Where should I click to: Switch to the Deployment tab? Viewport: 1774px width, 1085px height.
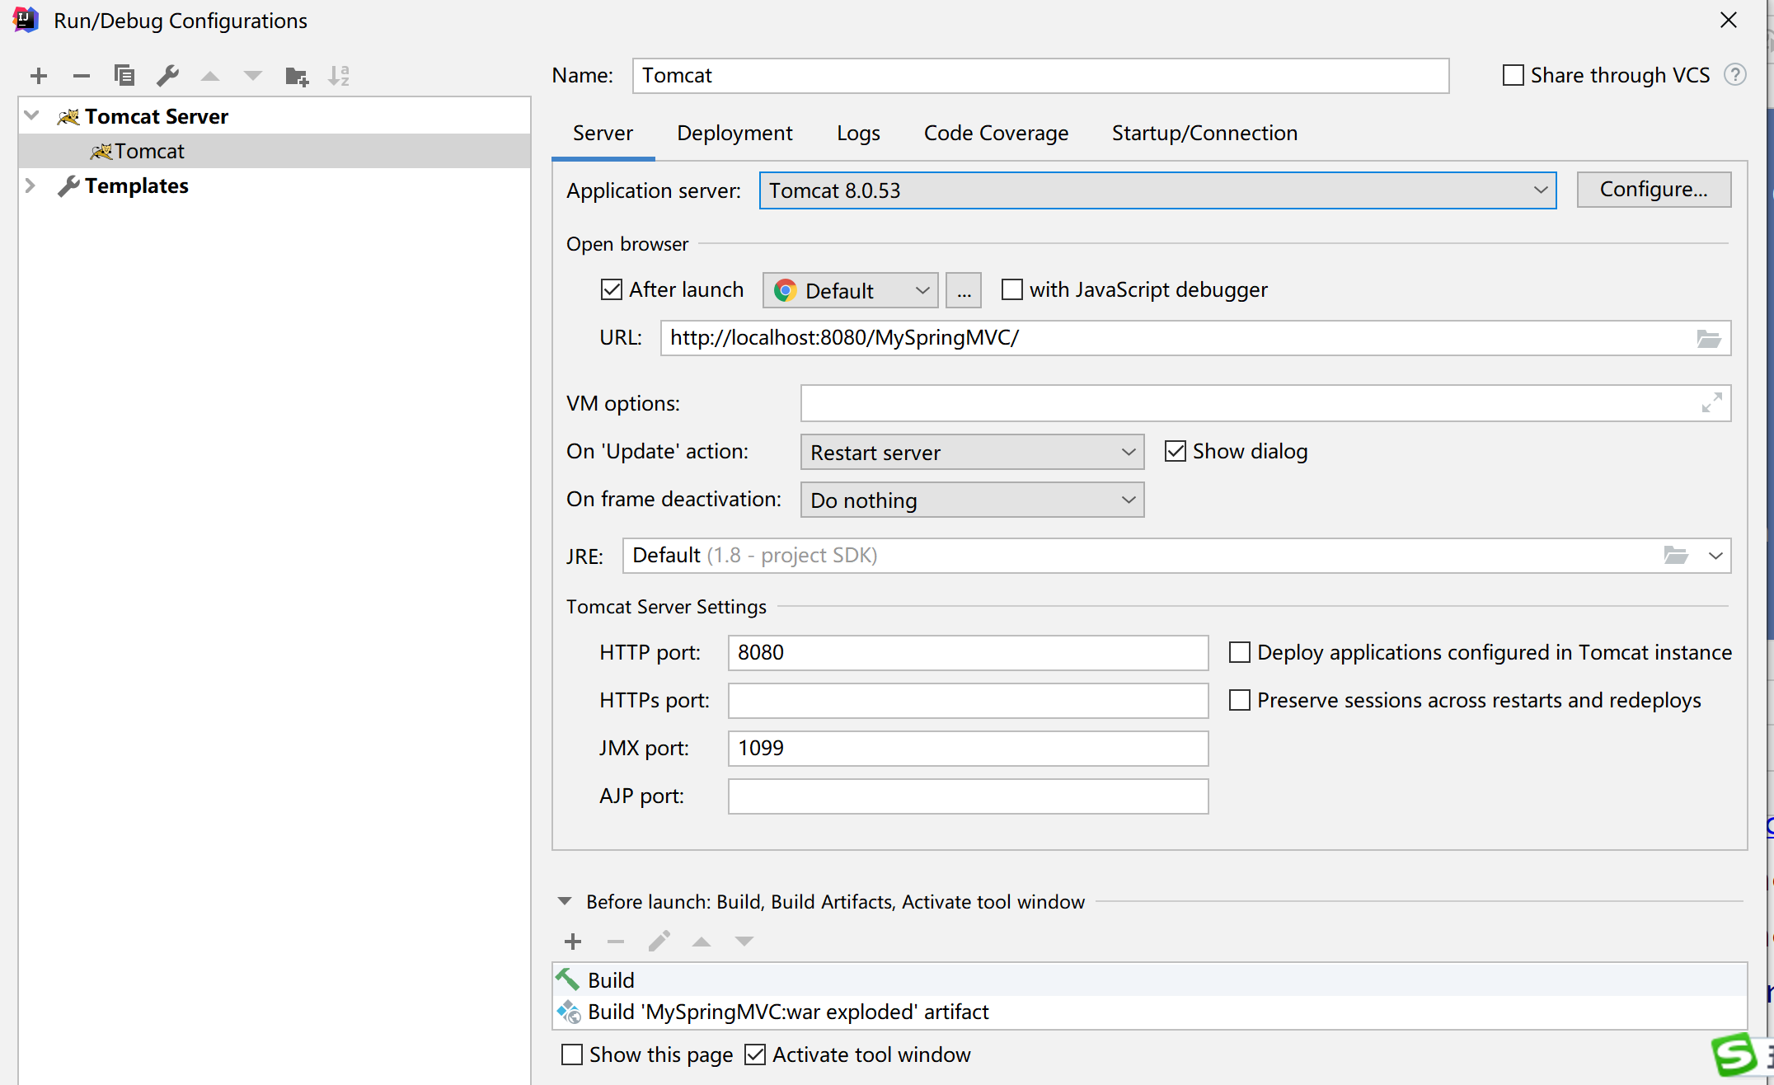[x=734, y=133]
